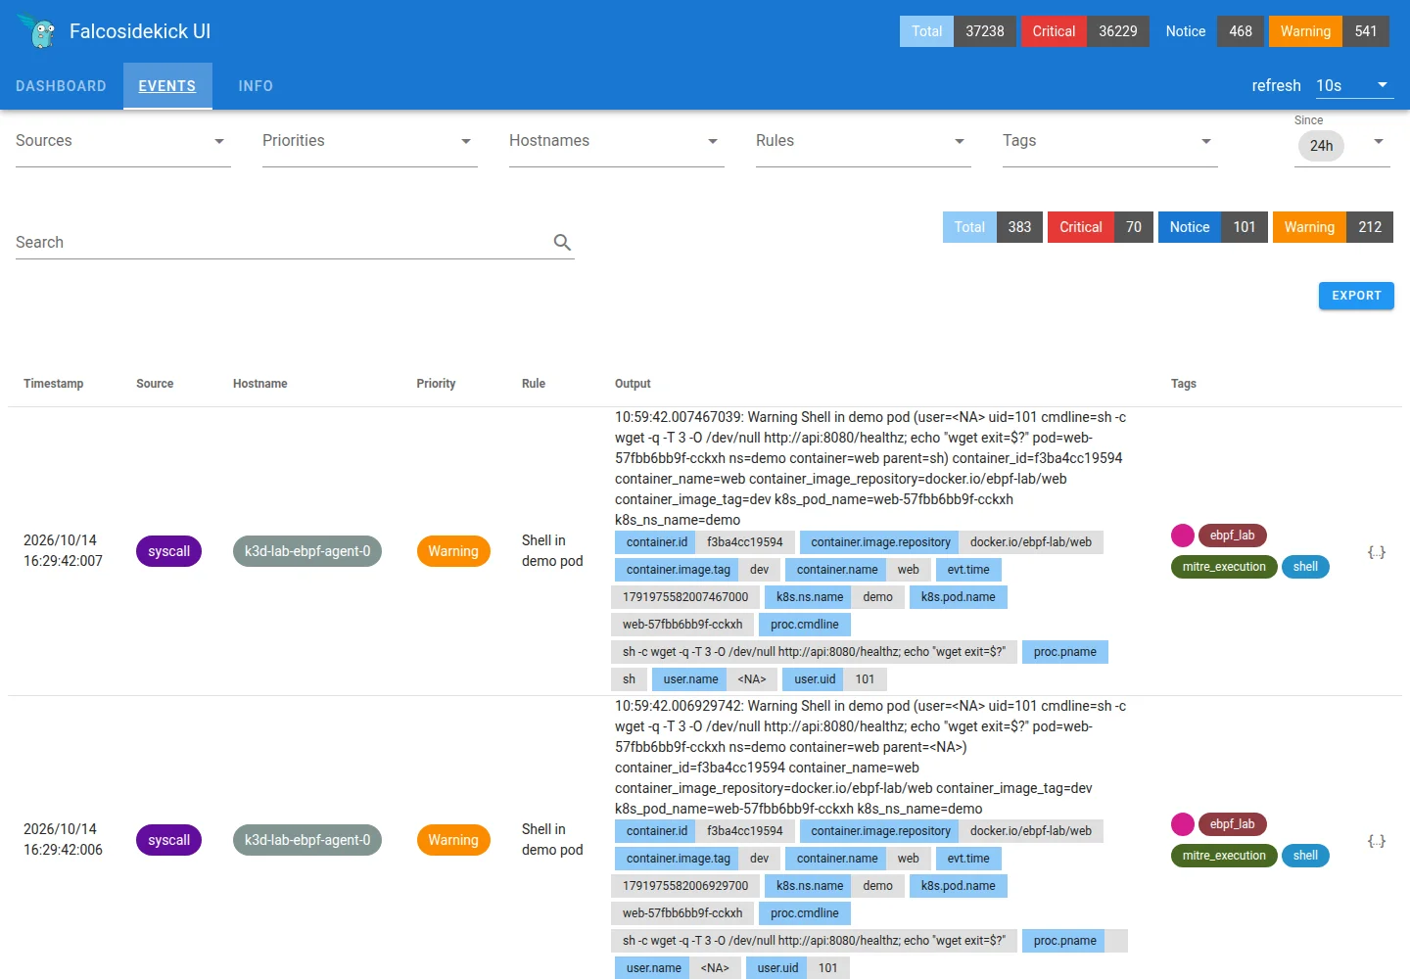
Task: Switch to the Dashboard tab
Action: click(x=61, y=86)
